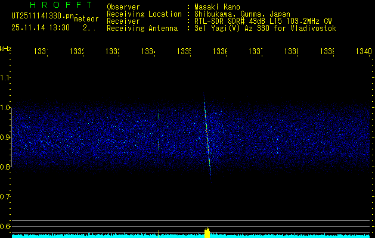The width and height of the screenshot is (375, 238).
Task: Click the short vertical green echo trace
Action: 159,128
